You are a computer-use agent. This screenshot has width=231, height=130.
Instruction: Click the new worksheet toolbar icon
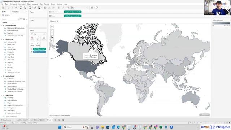click(30, 8)
